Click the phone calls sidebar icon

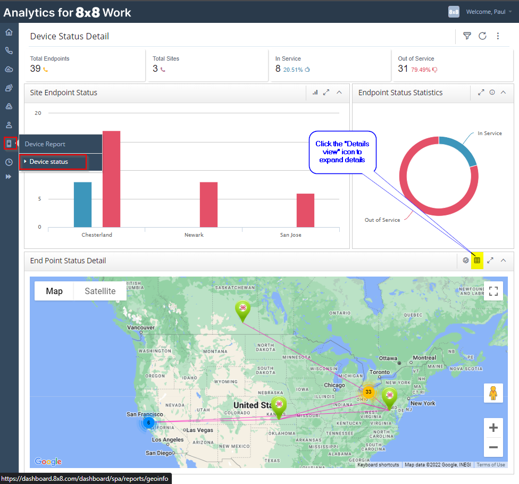click(x=9, y=51)
